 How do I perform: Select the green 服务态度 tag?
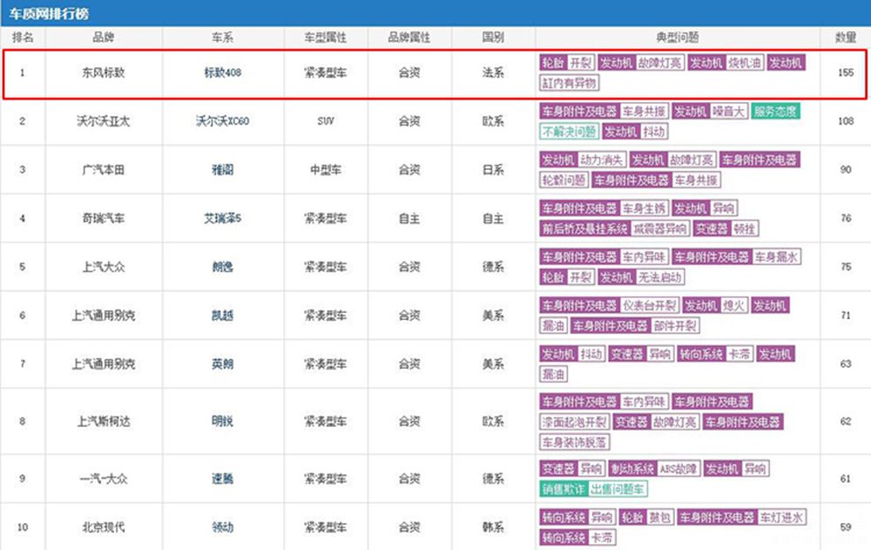click(776, 112)
